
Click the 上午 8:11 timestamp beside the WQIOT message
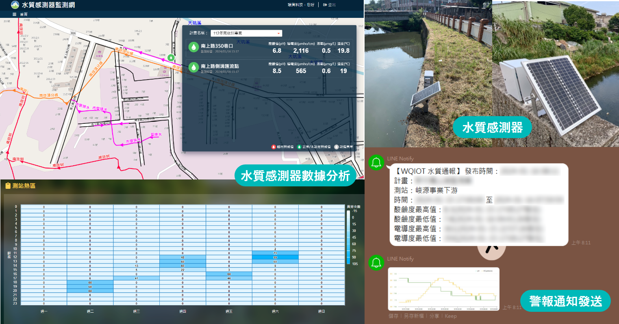581,243
